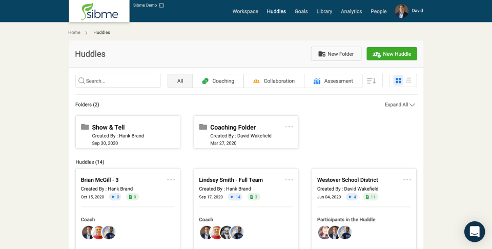Click the sort order icon
The width and height of the screenshot is (492, 249).
[372, 81]
